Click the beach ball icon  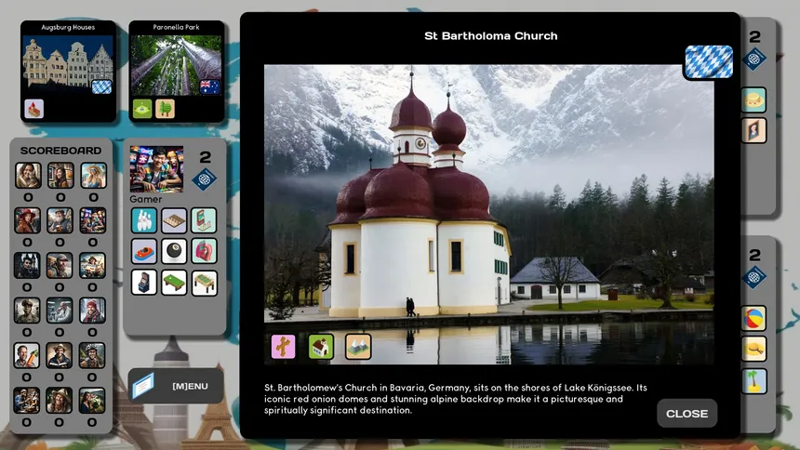[x=753, y=318]
